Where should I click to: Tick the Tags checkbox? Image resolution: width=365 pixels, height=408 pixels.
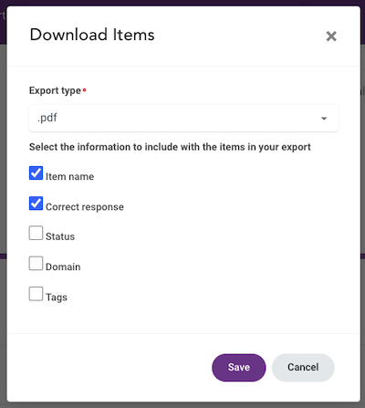[x=36, y=294]
